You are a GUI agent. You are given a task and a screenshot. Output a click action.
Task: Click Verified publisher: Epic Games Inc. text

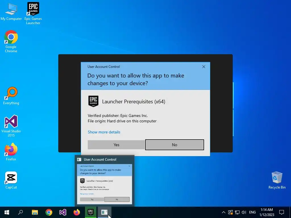point(118,116)
